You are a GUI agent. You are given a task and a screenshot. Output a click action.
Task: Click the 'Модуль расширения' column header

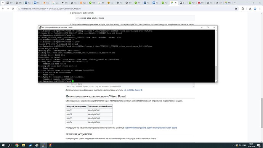click(76, 106)
